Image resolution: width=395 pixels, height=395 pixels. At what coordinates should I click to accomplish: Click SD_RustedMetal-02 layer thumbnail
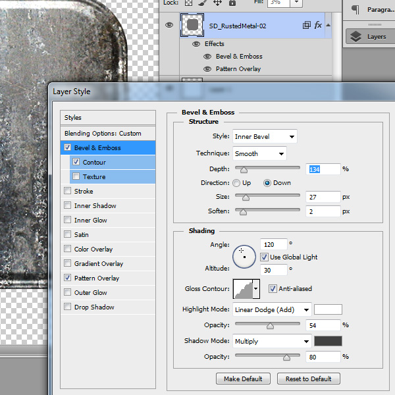(192, 25)
